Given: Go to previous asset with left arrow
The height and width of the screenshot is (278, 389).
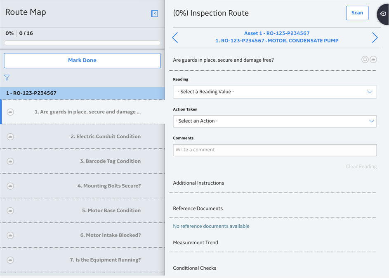Looking at the screenshot, I should pyautogui.click(x=175, y=37).
